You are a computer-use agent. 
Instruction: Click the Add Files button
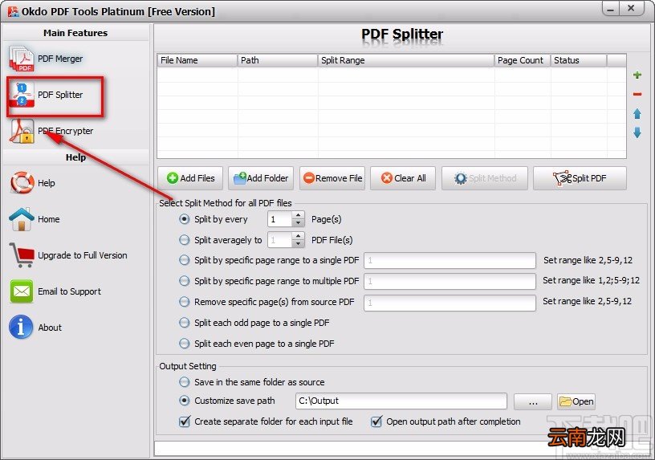click(x=190, y=178)
